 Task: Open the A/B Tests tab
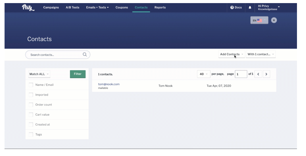72,8
